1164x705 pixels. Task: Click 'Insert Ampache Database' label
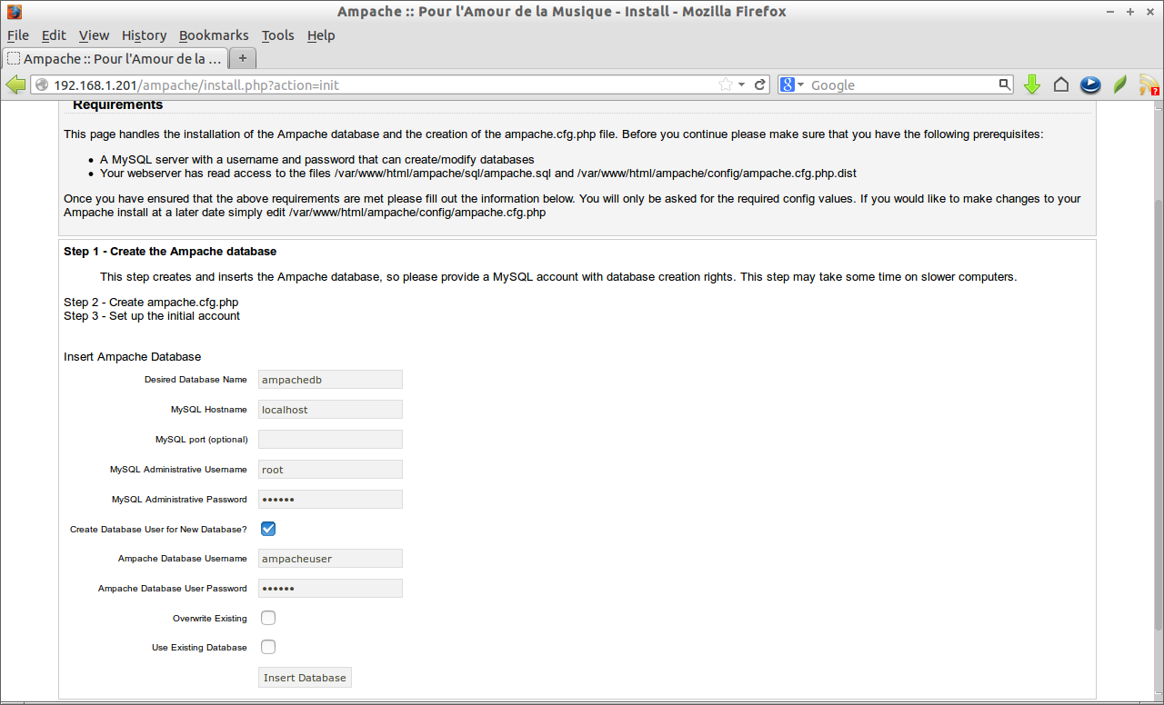click(x=133, y=357)
